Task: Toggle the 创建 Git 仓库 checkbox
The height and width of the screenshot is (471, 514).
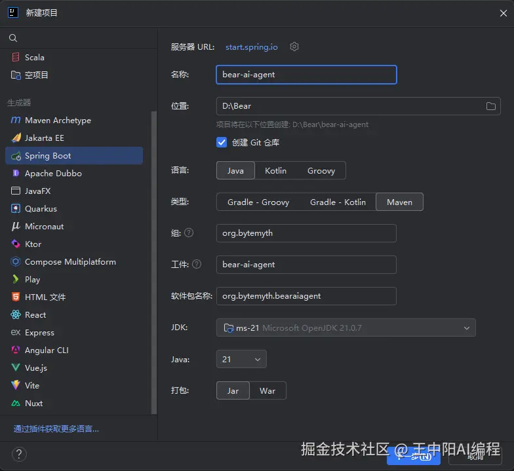Action: (x=222, y=143)
